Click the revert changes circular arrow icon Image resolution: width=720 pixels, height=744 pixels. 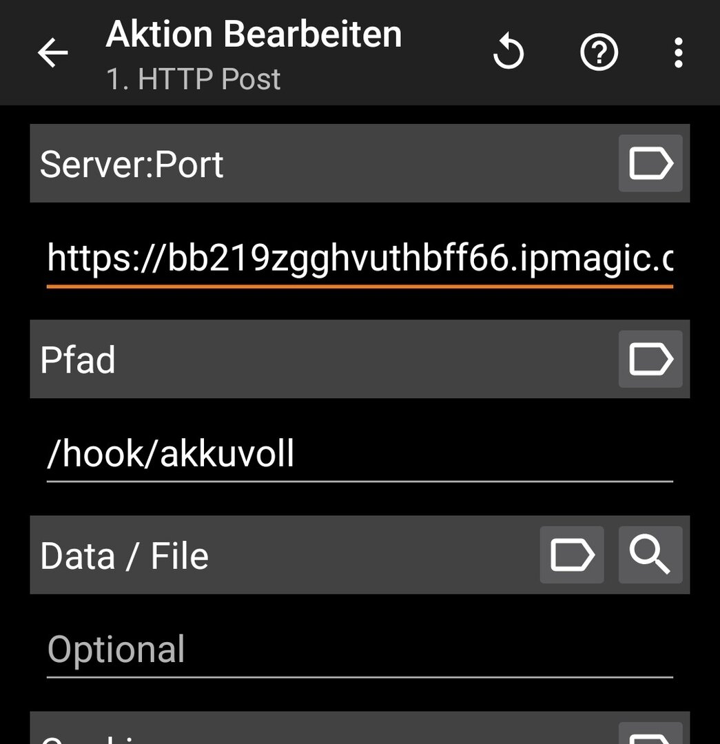click(x=509, y=53)
